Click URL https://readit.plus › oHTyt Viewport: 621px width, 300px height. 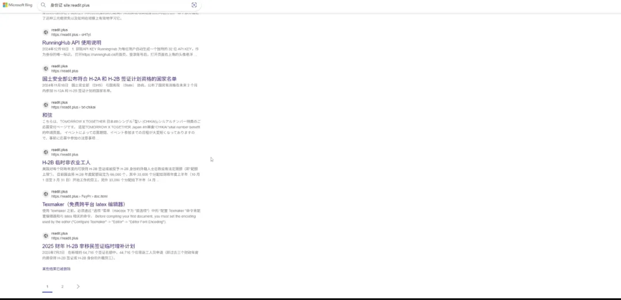pyautogui.click(x=71, y=35)
